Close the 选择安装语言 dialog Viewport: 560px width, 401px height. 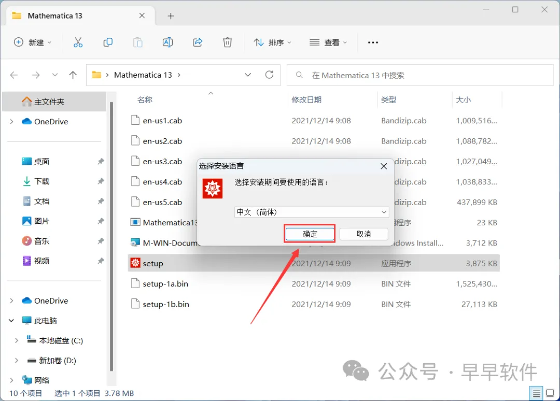(x=384, y=166)
